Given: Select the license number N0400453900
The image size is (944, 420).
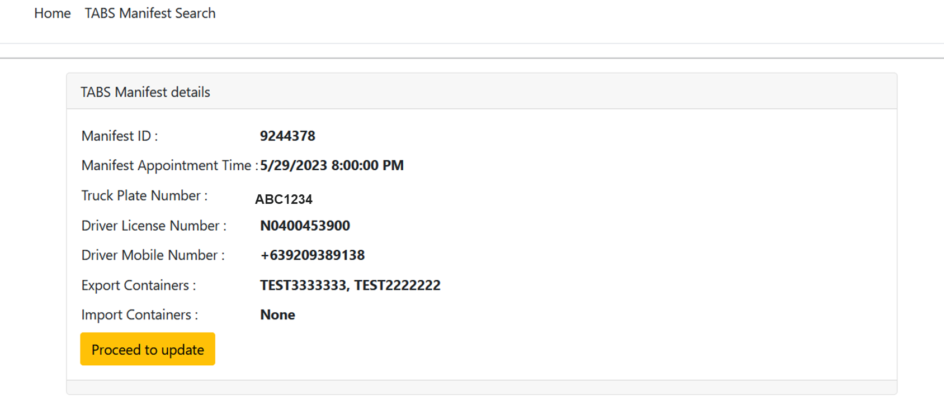Looking at the screenshot, I should [305, 226].
